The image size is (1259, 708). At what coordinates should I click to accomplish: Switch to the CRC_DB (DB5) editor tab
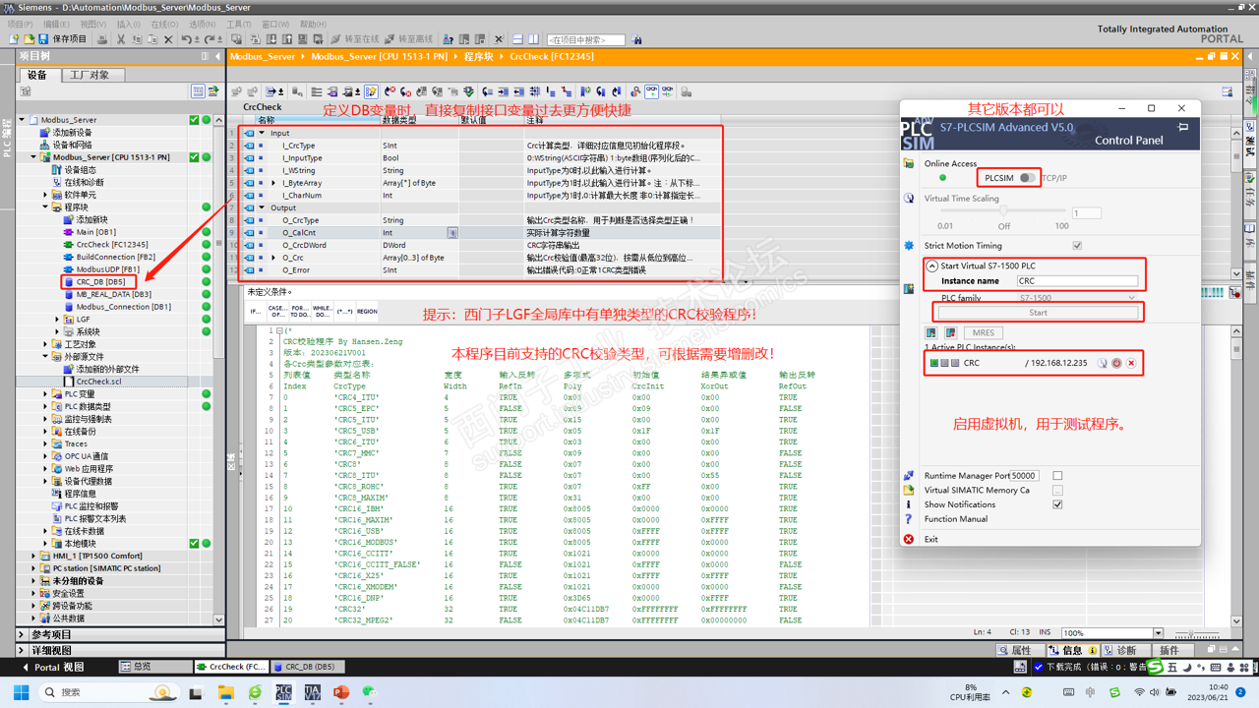coord(308,667)
